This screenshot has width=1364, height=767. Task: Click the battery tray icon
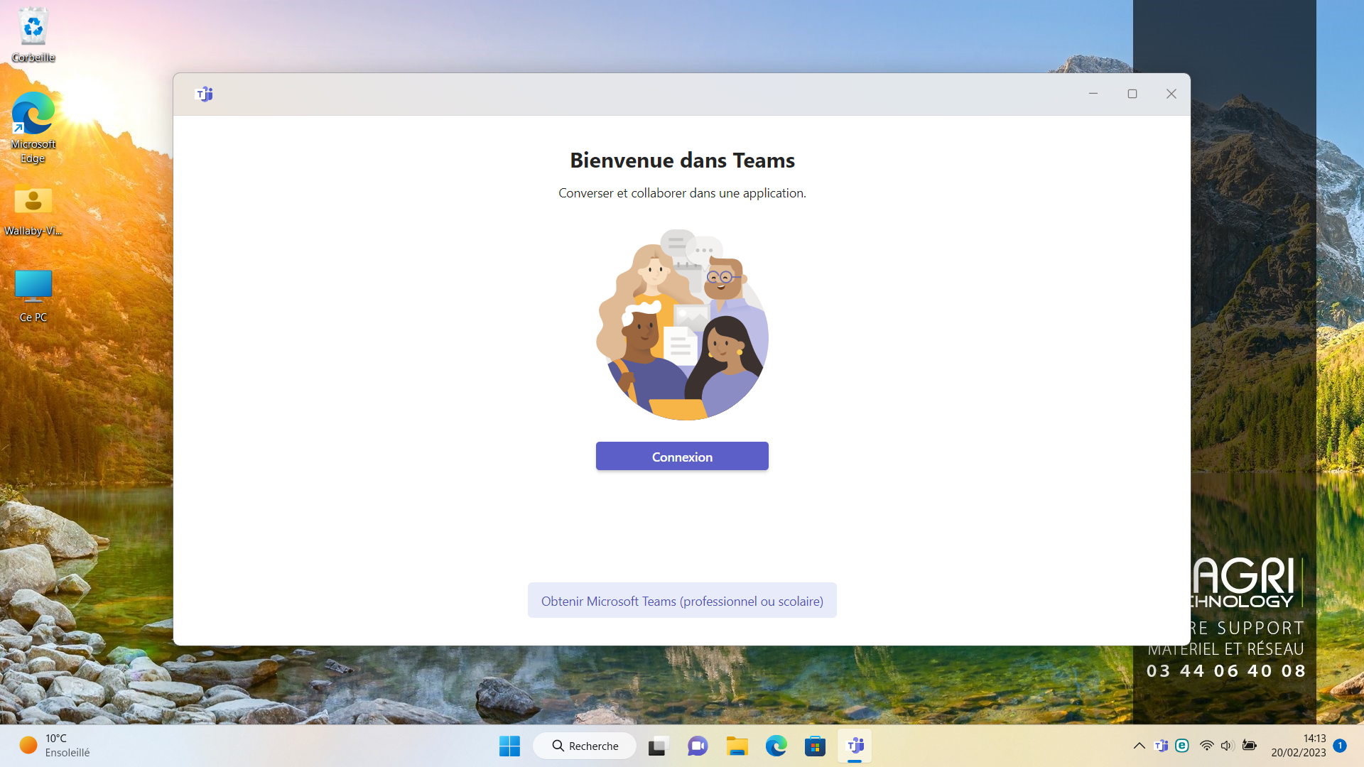[x=1250, y=746]
